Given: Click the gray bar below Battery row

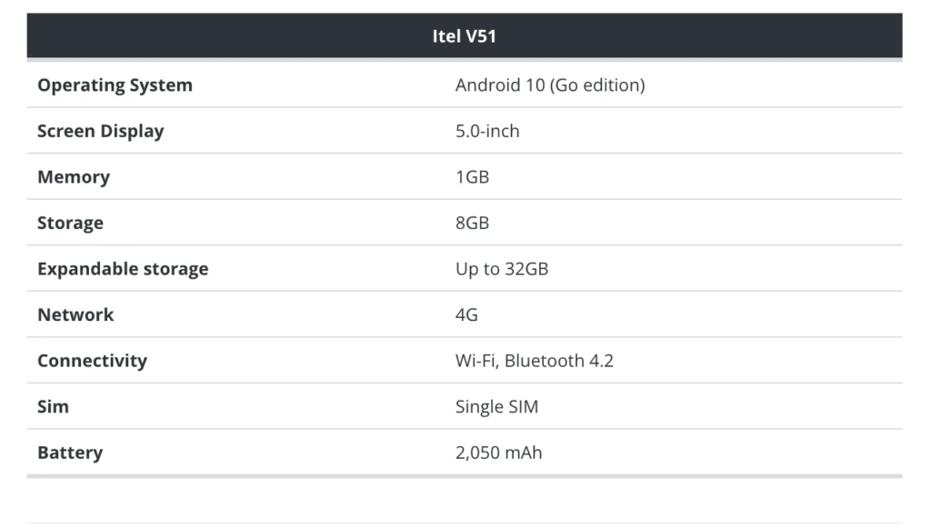Looking at the screenshot, I should [x=465, y=476].
